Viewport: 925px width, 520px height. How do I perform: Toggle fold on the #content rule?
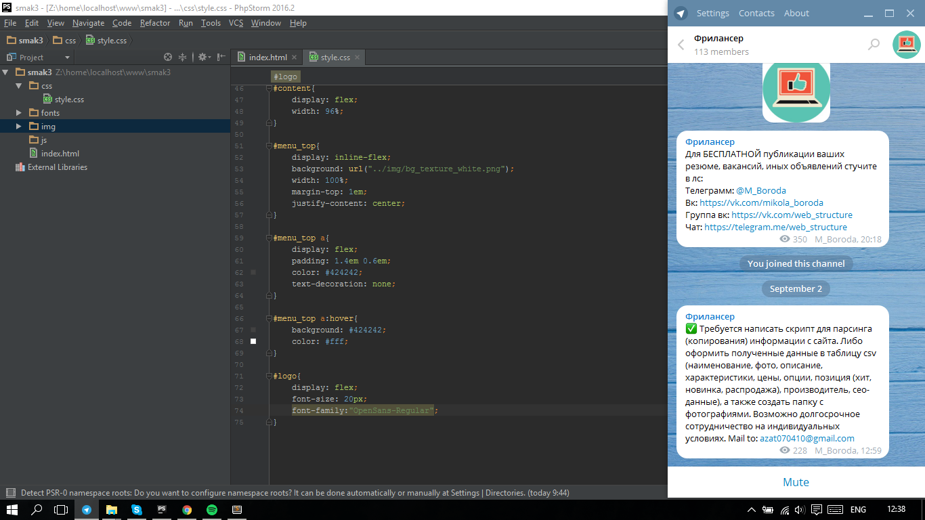[x=269, y=89]
